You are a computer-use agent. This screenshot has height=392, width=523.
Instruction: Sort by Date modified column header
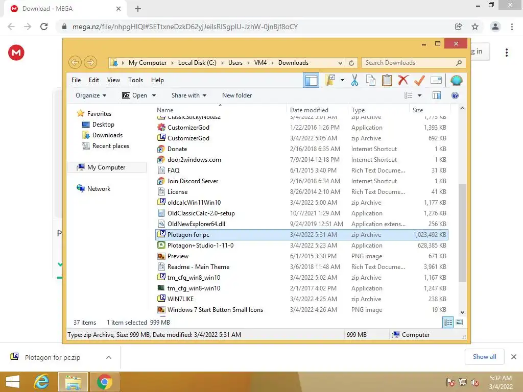click(317, 110)
